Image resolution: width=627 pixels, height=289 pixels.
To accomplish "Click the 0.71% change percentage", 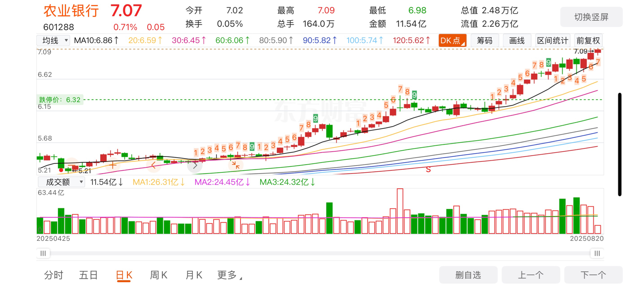I will point(125,27).
